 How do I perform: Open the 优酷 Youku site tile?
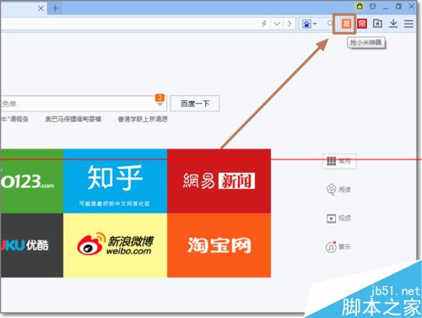[x=31, y=245]
